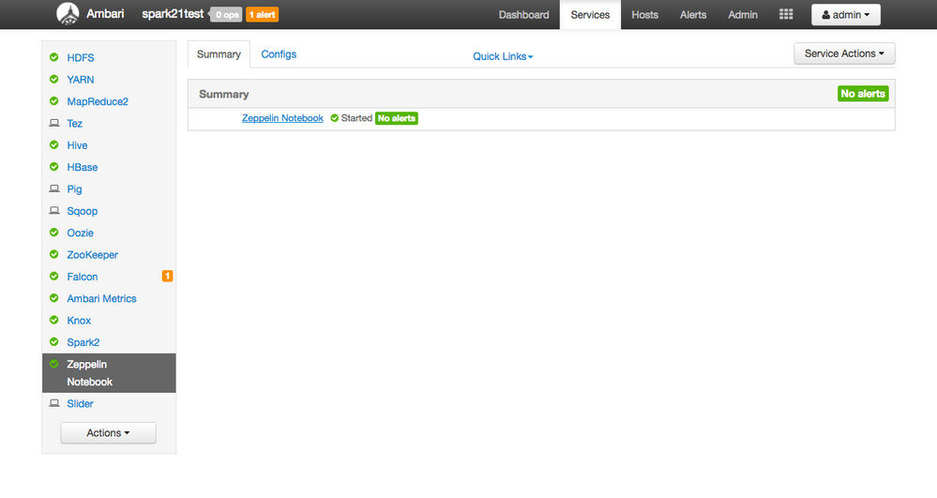Open the Falcon service
This screenshot has width=937, height=498.
(83, 277)
